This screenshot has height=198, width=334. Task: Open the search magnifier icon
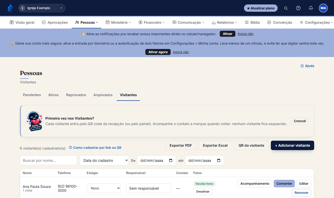click(286, 8)
